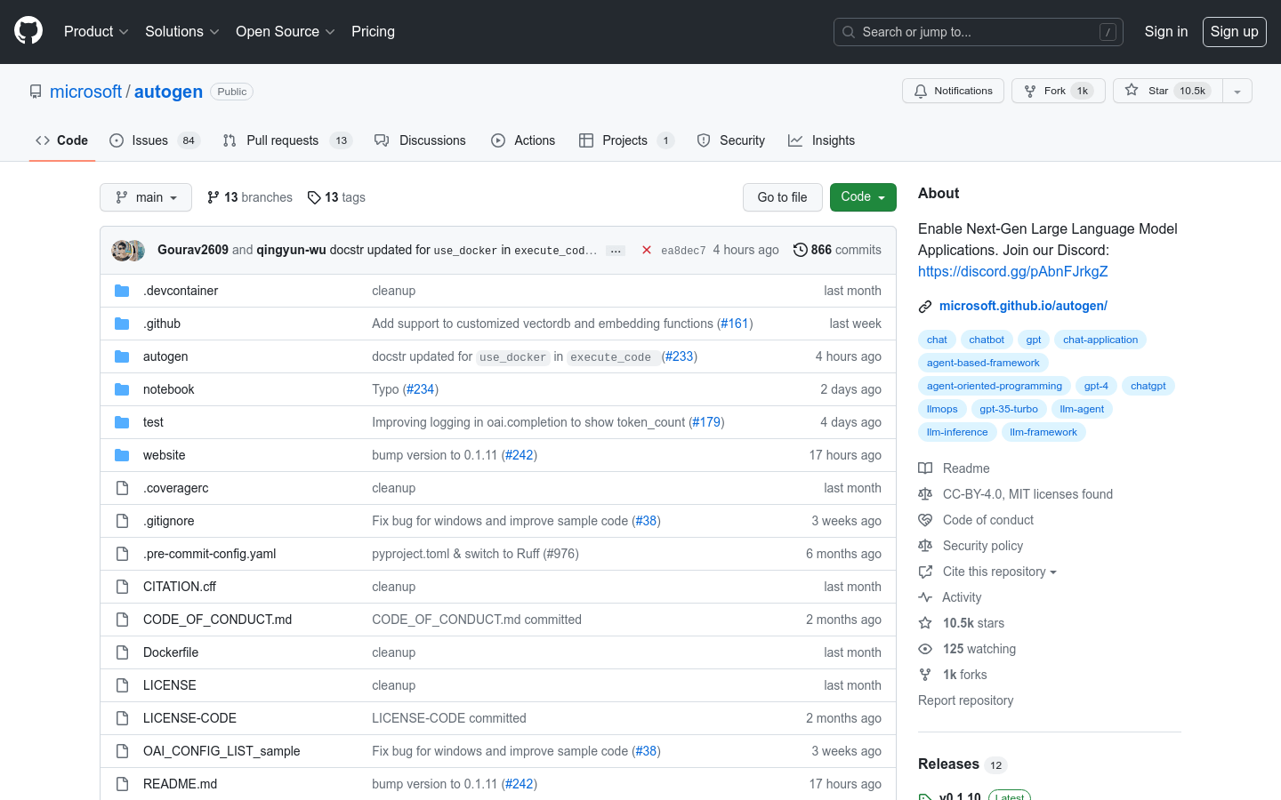Click the .github folder icon
Screen dimensions: 1281x800
tap(122, 324)
